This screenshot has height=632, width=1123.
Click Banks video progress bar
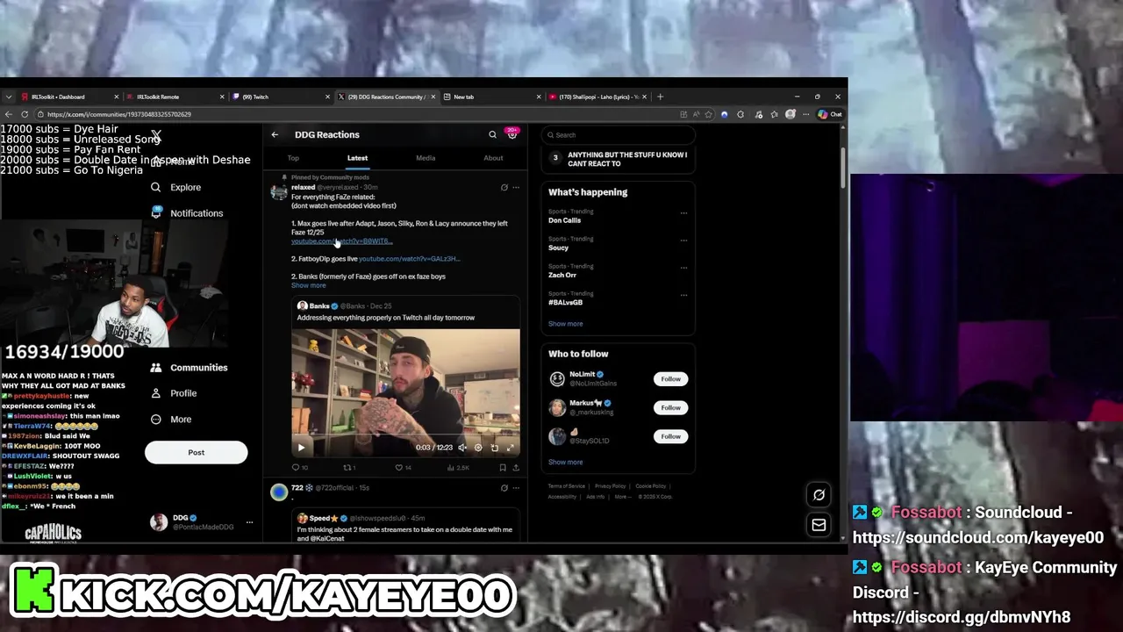(x=405, y=435)
